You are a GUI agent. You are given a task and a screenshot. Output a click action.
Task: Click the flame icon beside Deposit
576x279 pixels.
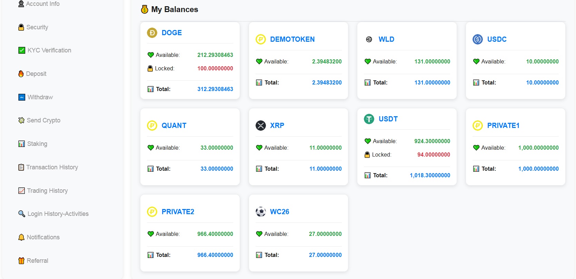pos(21,74)
